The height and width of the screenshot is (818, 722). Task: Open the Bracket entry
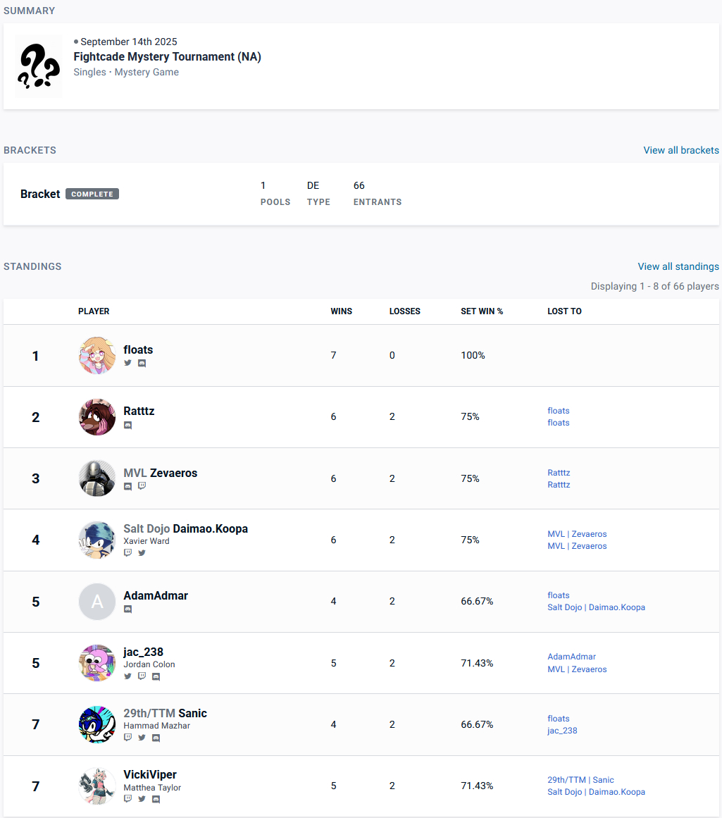point(40,194)
